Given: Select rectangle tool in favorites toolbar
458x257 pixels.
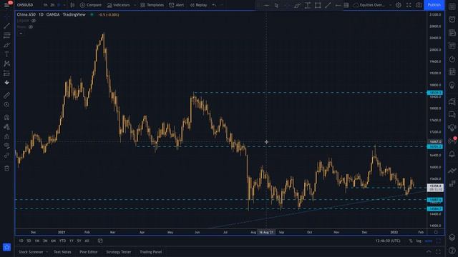Looking at the screenshot, I should 318,5.
